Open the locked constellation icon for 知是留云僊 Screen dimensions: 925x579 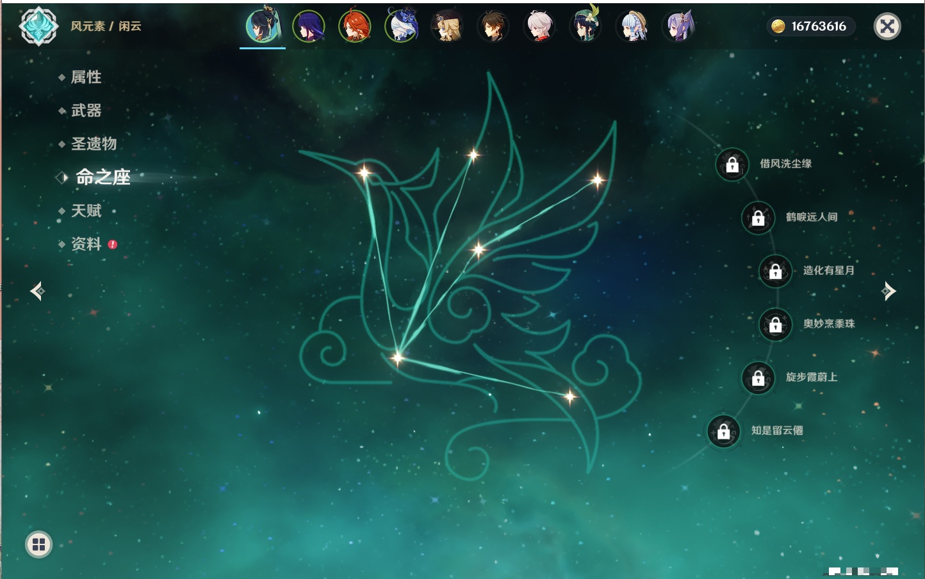coord(724,431)
